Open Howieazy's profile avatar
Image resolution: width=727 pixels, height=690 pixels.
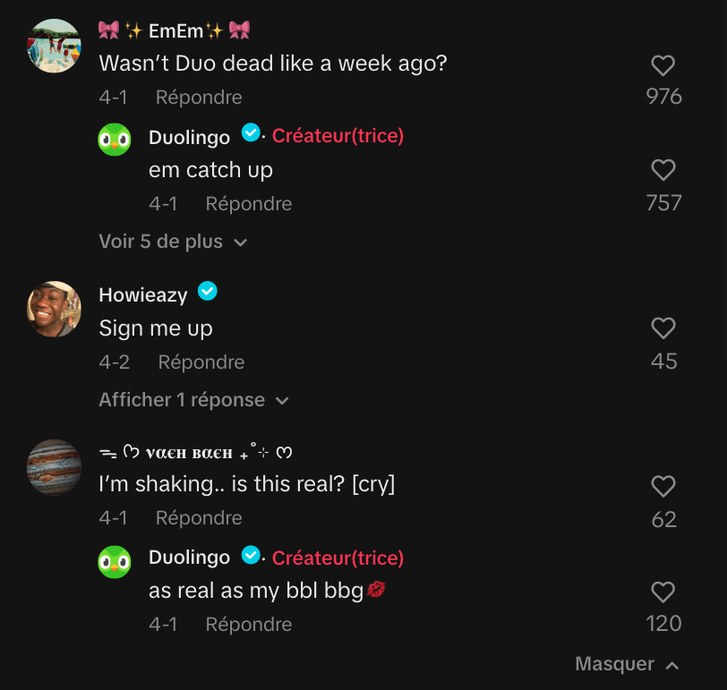tap(55, 309)
